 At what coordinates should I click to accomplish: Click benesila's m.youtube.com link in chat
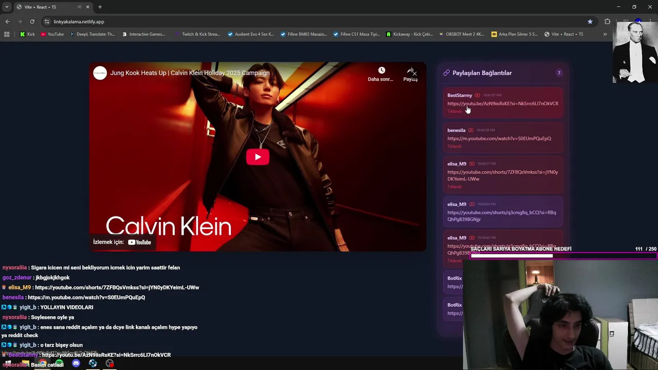86,297
